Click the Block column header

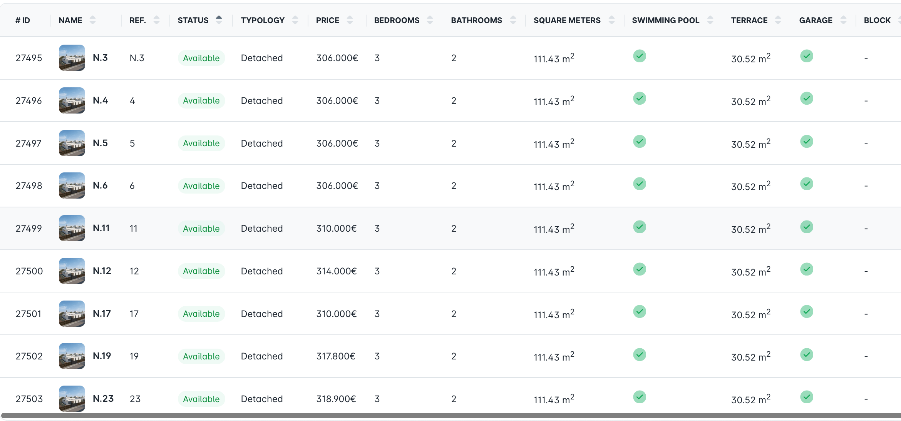(877, 20)
